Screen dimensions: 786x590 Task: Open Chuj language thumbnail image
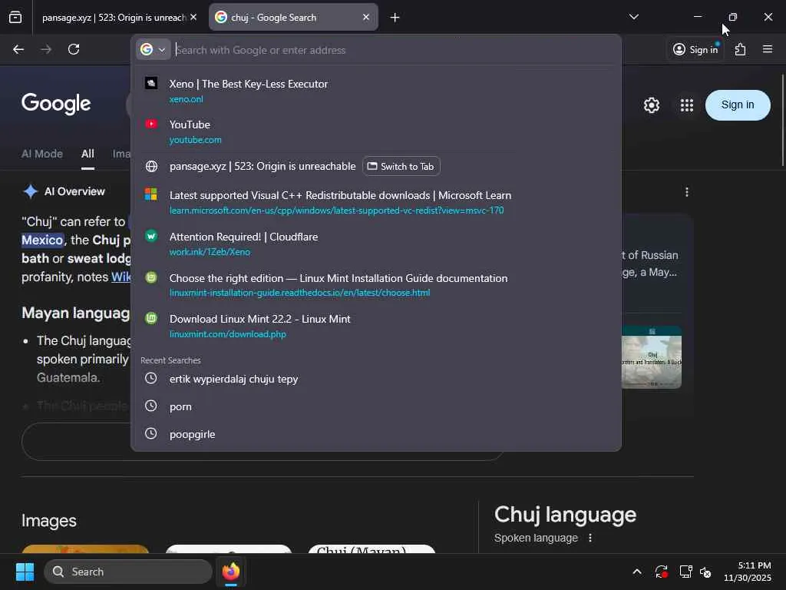point(651,357)
